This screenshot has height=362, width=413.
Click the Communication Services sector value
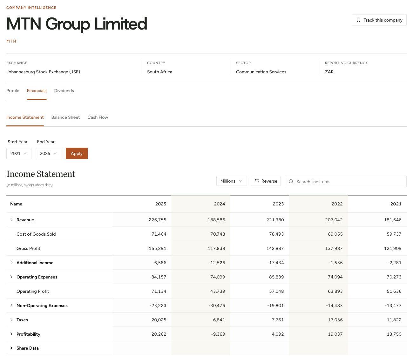(261, 72)
